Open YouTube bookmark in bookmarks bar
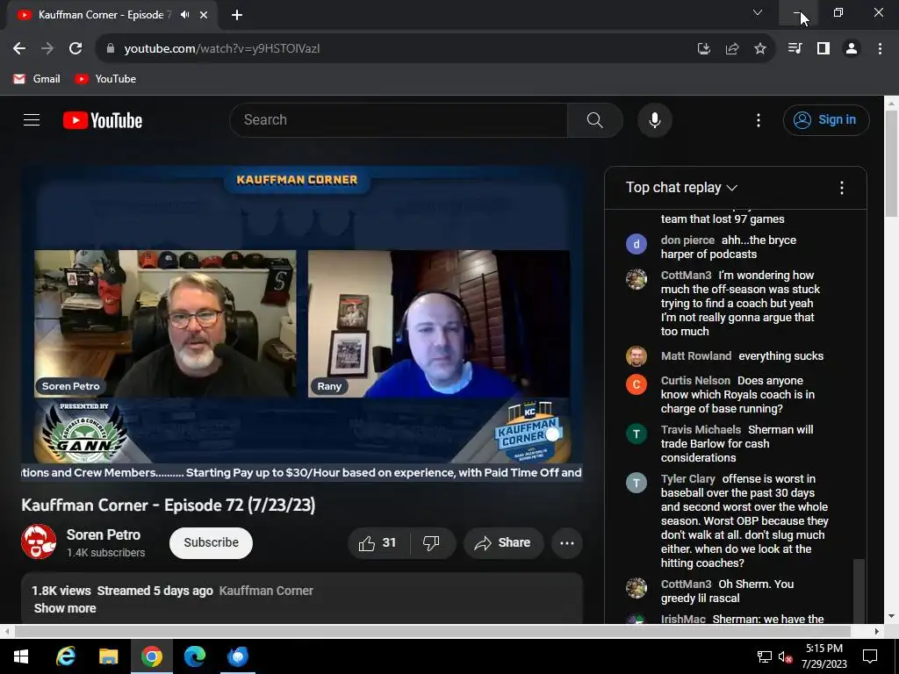 click(105, 79)
